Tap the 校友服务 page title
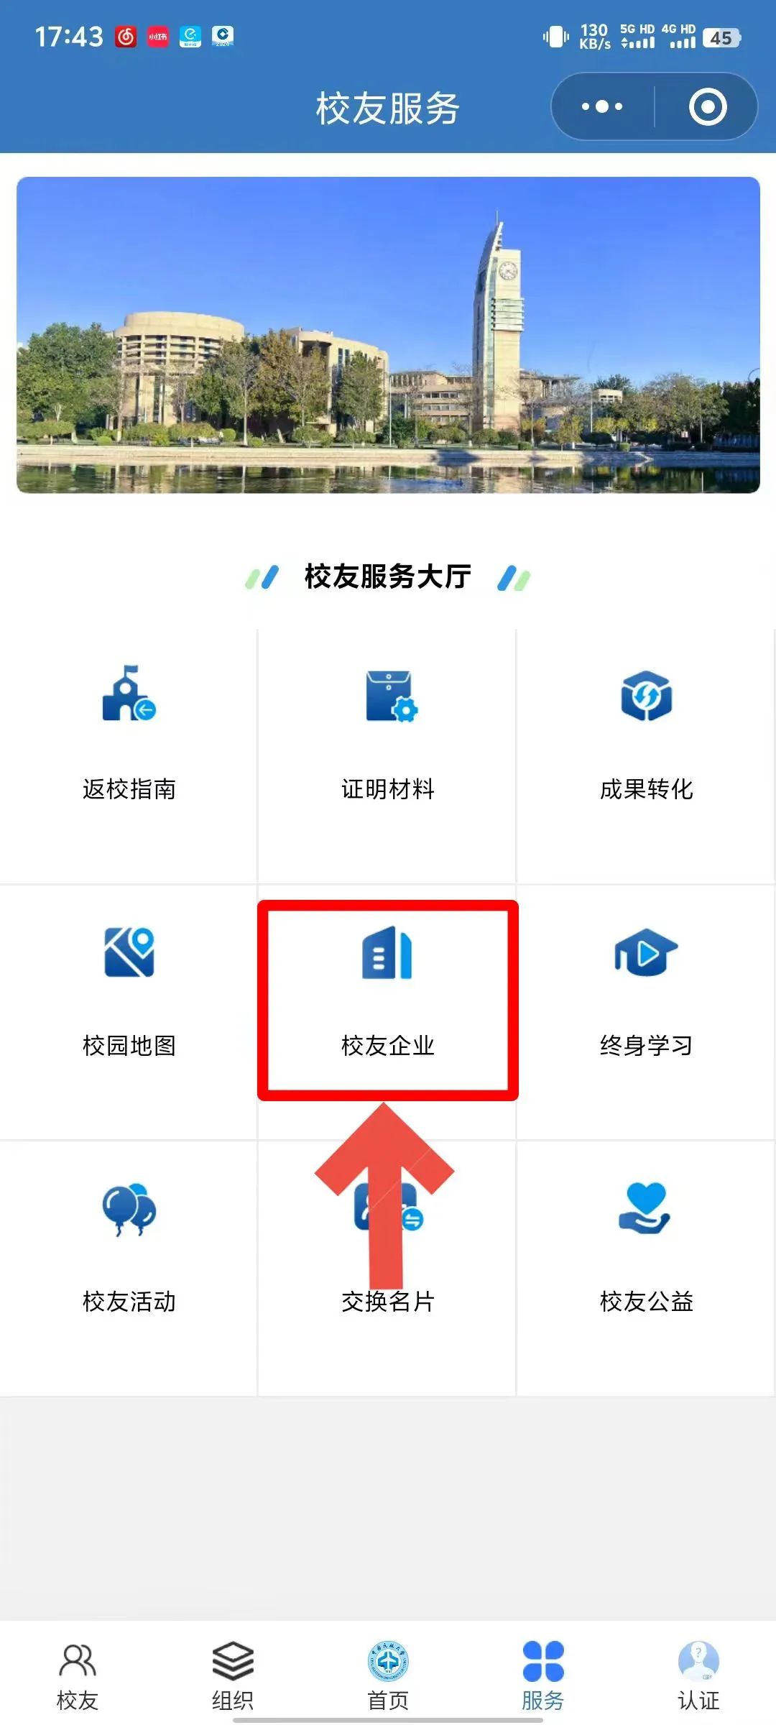The image size is (776, 1725). 388,108
